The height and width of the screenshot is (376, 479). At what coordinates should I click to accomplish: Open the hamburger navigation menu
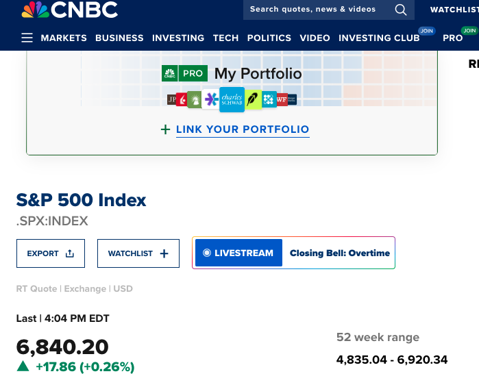point(27,38)
